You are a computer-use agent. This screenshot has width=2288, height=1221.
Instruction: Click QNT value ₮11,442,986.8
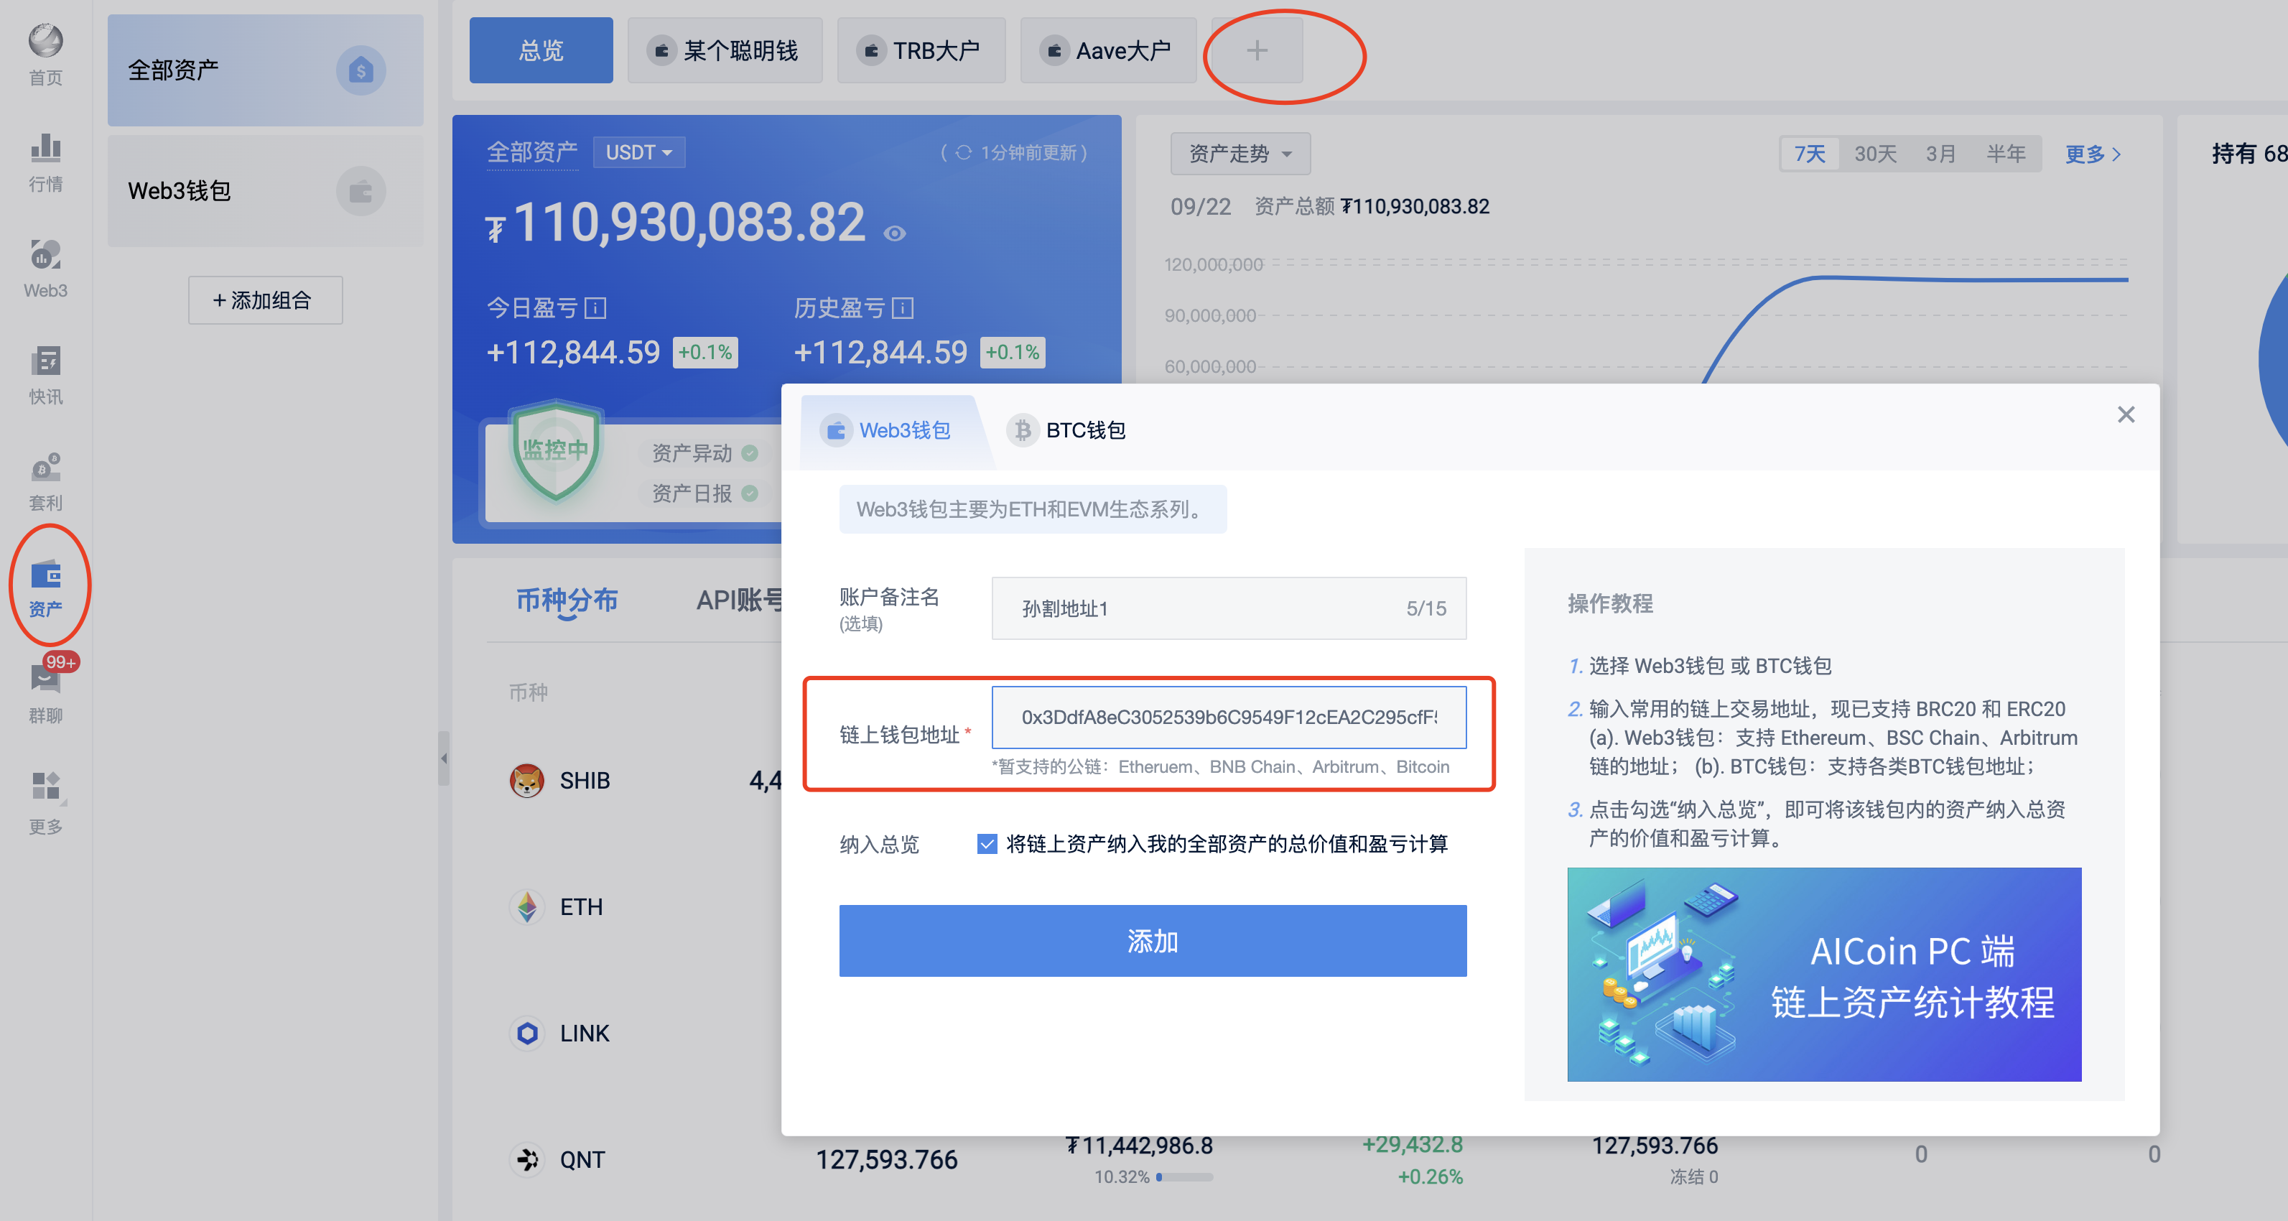click(x=1140, y=1146)
